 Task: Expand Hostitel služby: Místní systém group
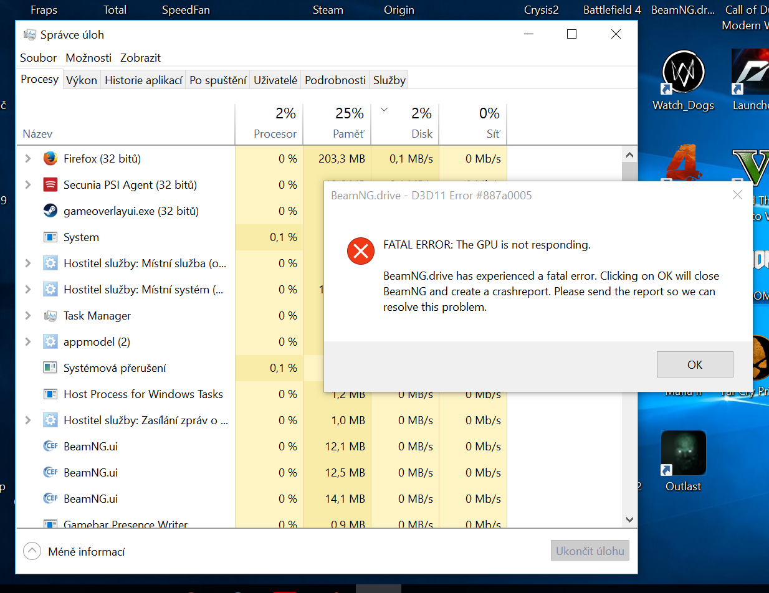[x=27, y=290]
